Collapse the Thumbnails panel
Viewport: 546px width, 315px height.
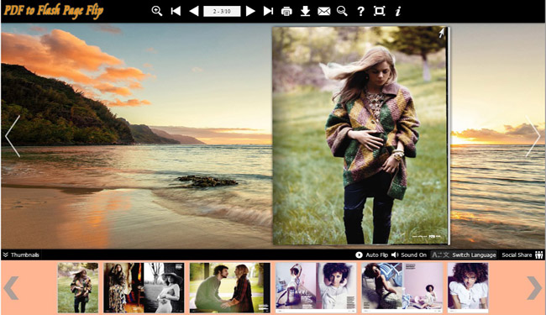pyautogui.click(x=21, y=255)
